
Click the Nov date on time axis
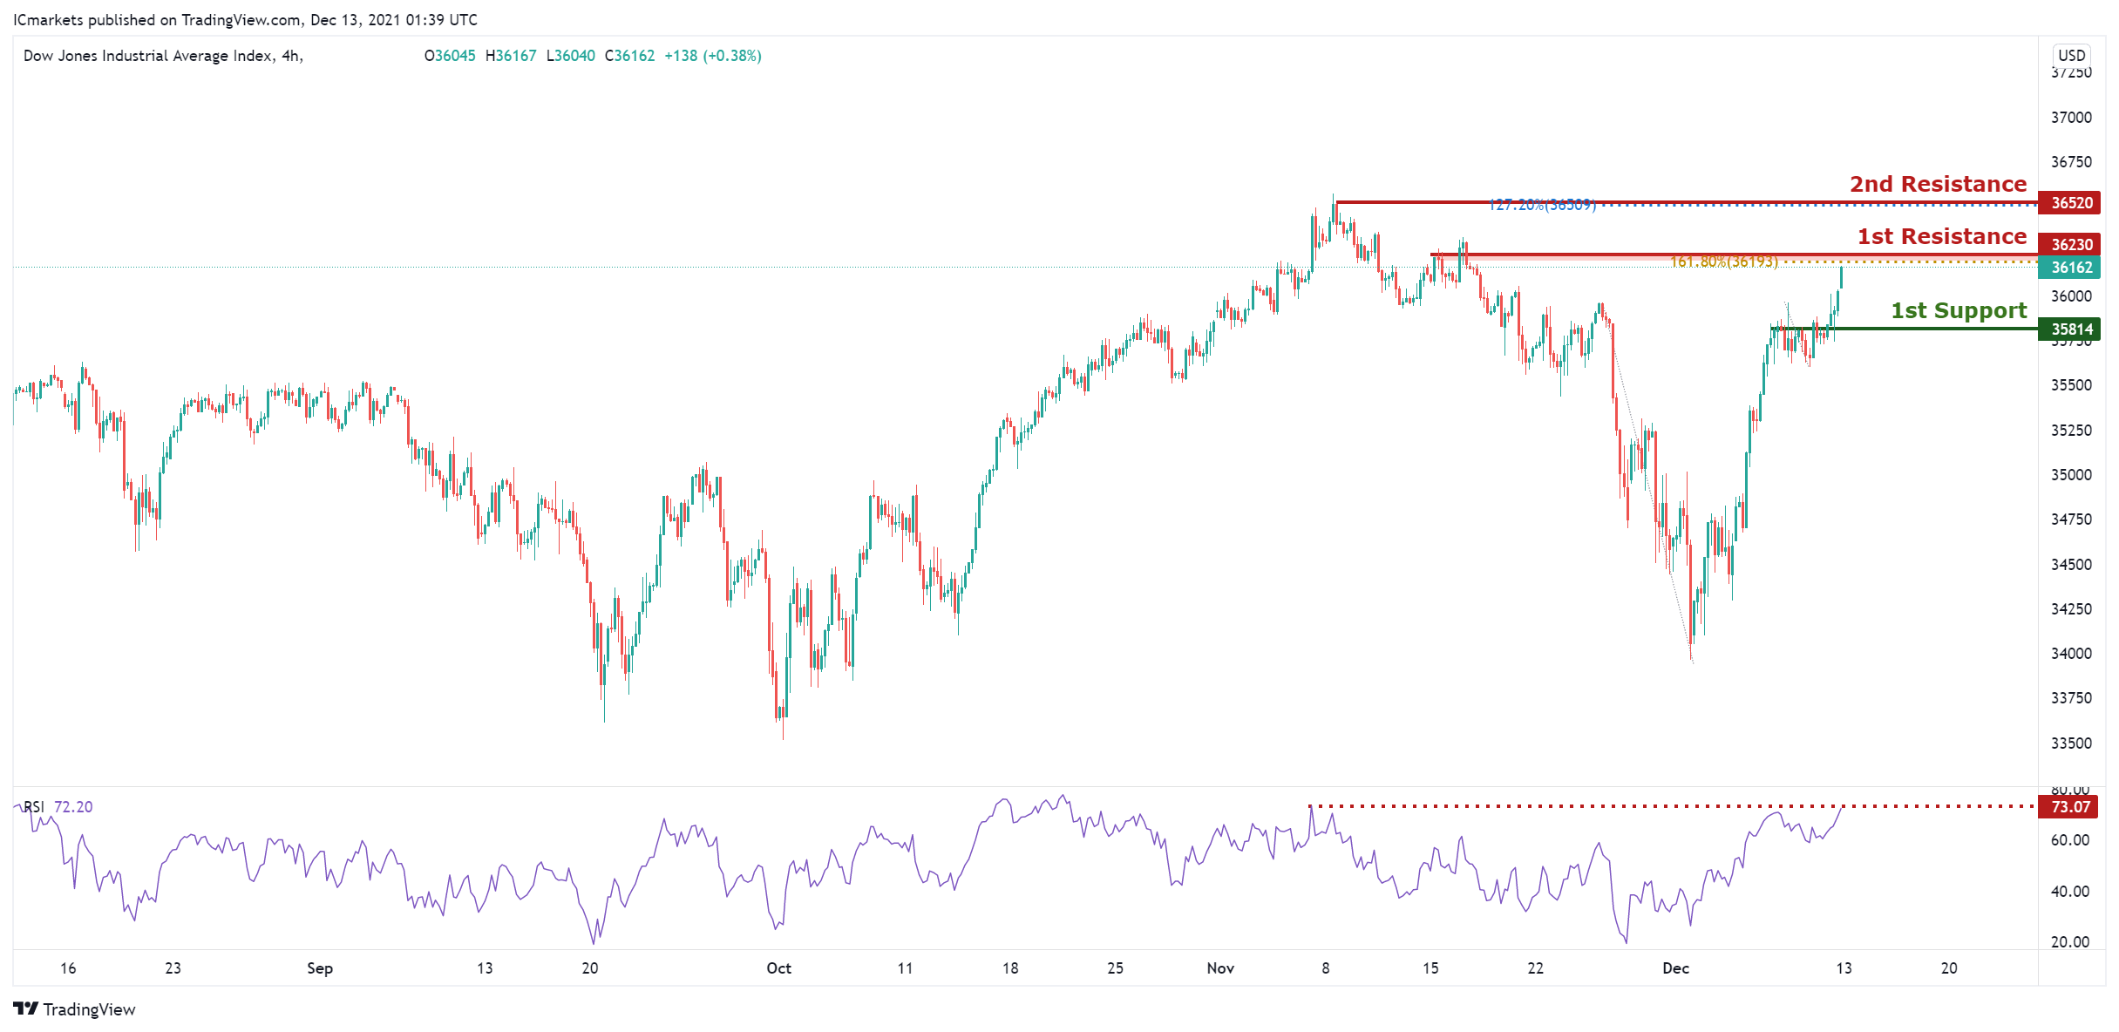point(1220,968)
